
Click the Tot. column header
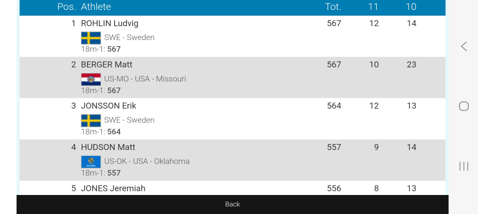333,7
